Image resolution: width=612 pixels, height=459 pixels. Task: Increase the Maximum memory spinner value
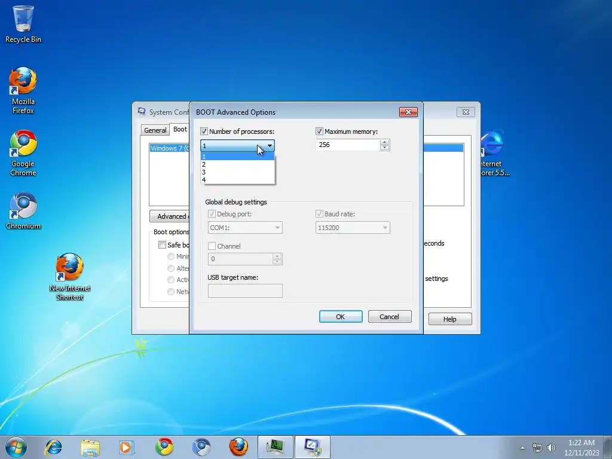click(385, 142)
